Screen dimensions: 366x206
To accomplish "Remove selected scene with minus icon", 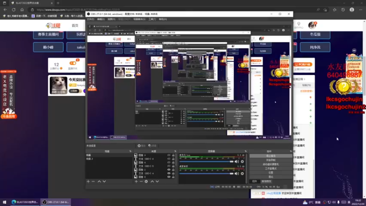I will (x=93, y=181).
